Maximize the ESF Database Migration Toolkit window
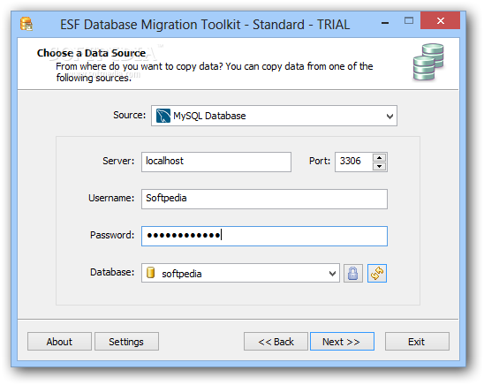This screenshot has width=484, height=385. tap(409, 21)
